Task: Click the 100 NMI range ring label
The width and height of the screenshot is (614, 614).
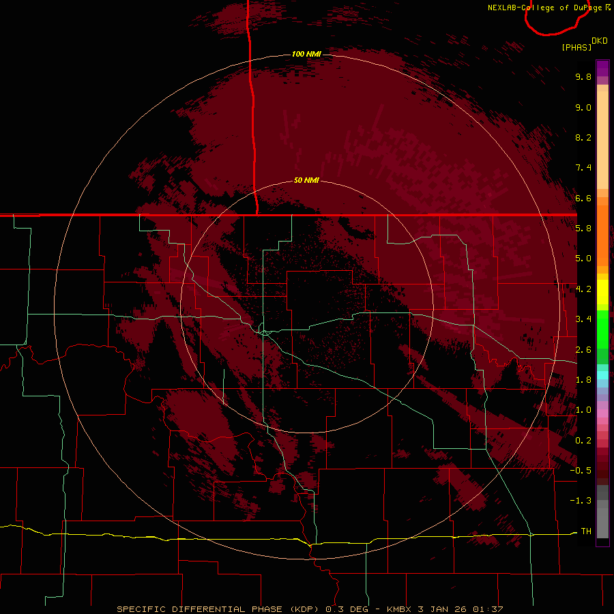Action: click(x=306, y=54)
